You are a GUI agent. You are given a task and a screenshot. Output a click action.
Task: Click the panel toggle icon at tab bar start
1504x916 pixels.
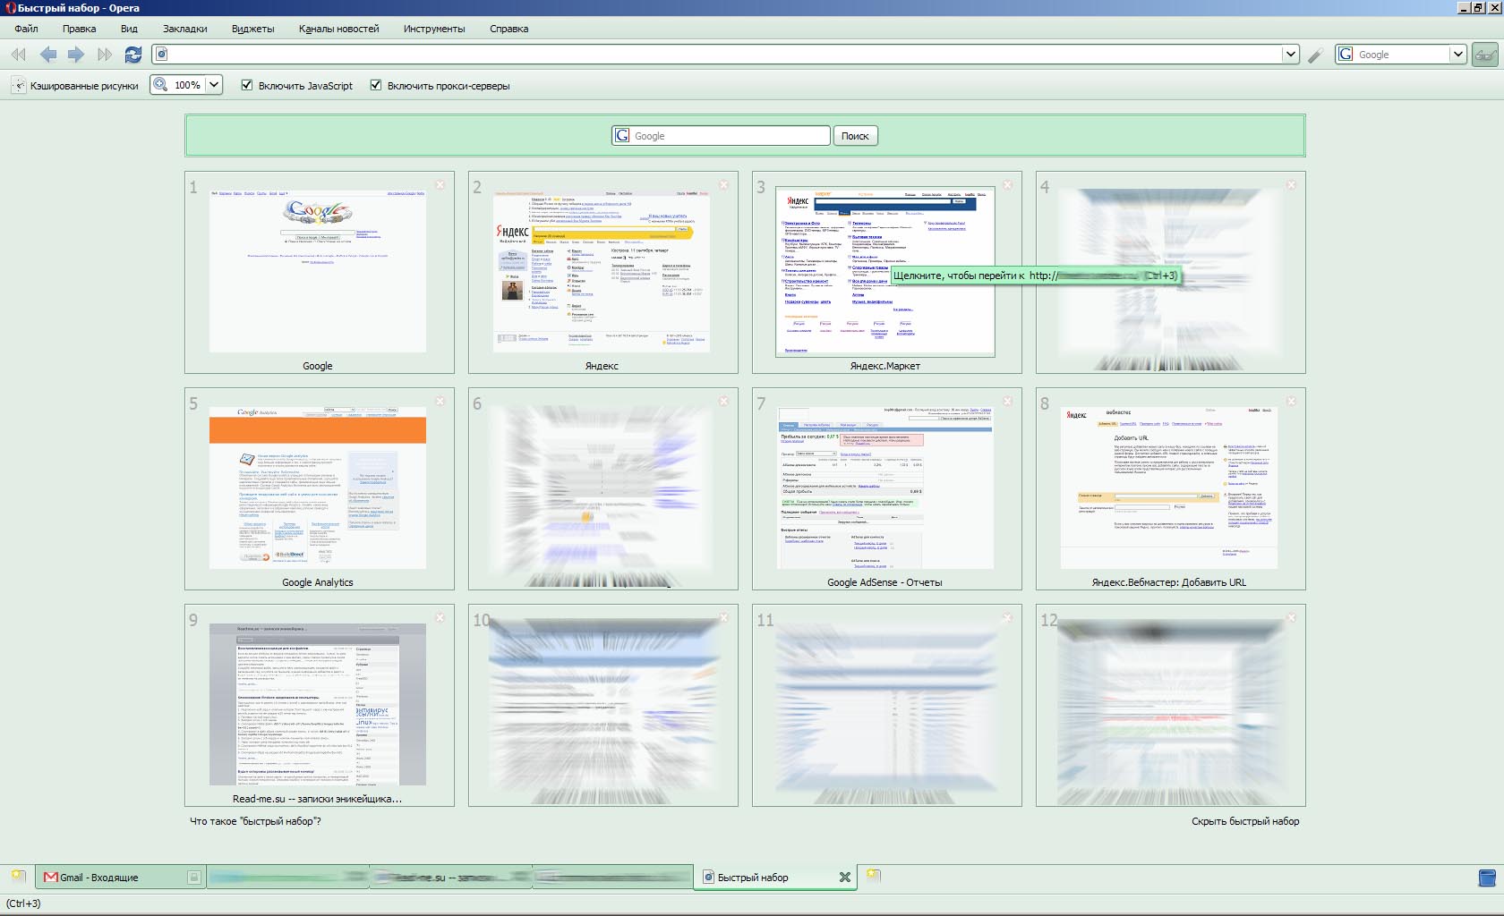click(x=18, y=876)
